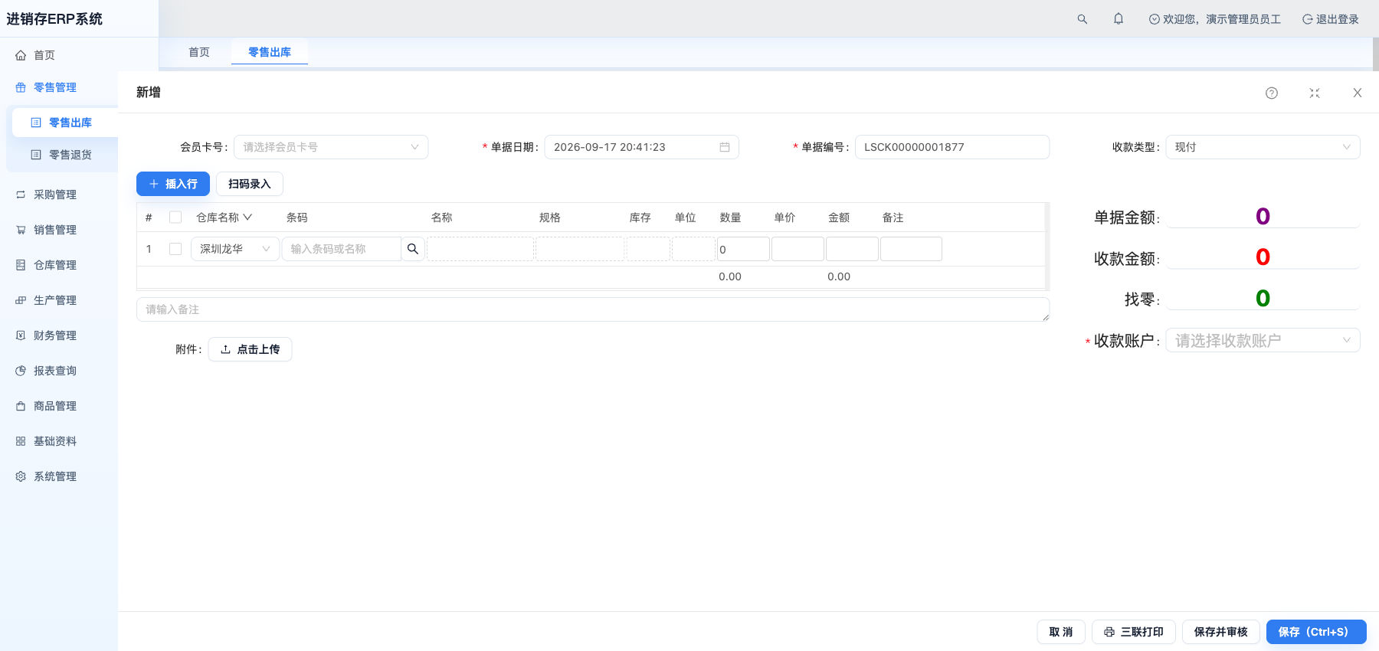Expand the 深圳龙华 warehouse dropdown
The height and width of the screenshot is (651, 1379).
tap(235, 249)
